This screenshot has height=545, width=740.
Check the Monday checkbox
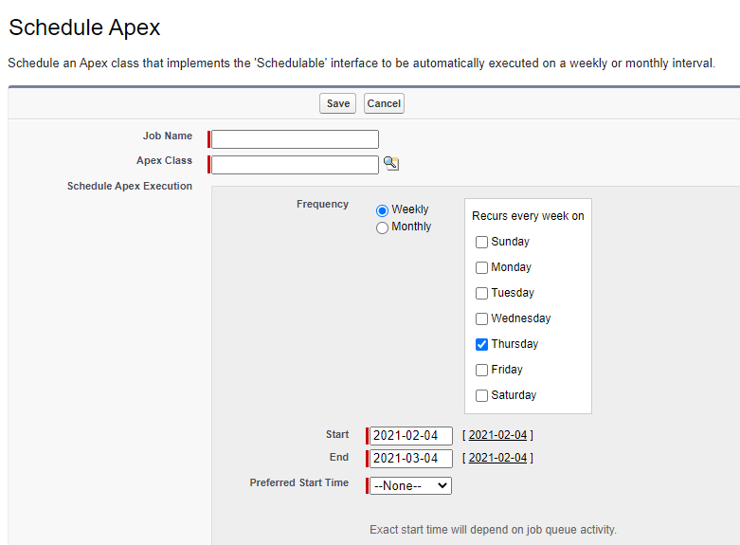(x=481, y=268)
